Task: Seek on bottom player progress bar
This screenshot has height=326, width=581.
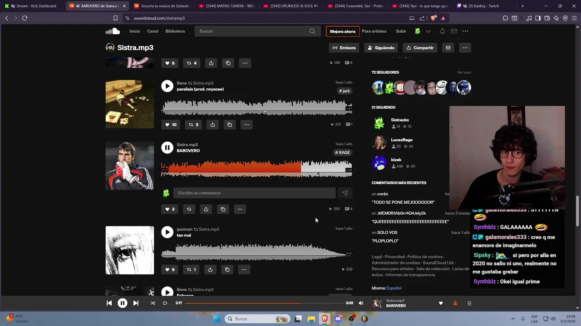Action: (x=264, y=303)
